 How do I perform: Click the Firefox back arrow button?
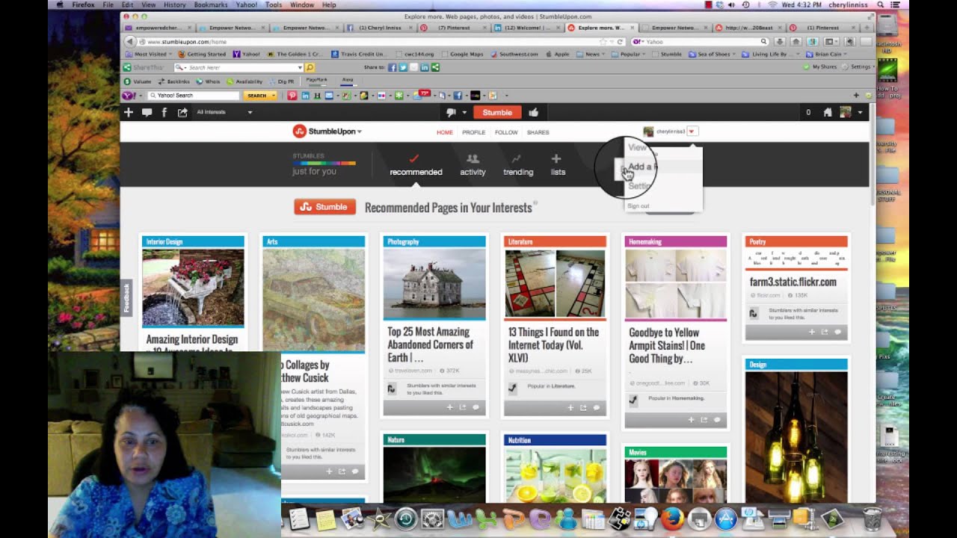pos(130,42)
